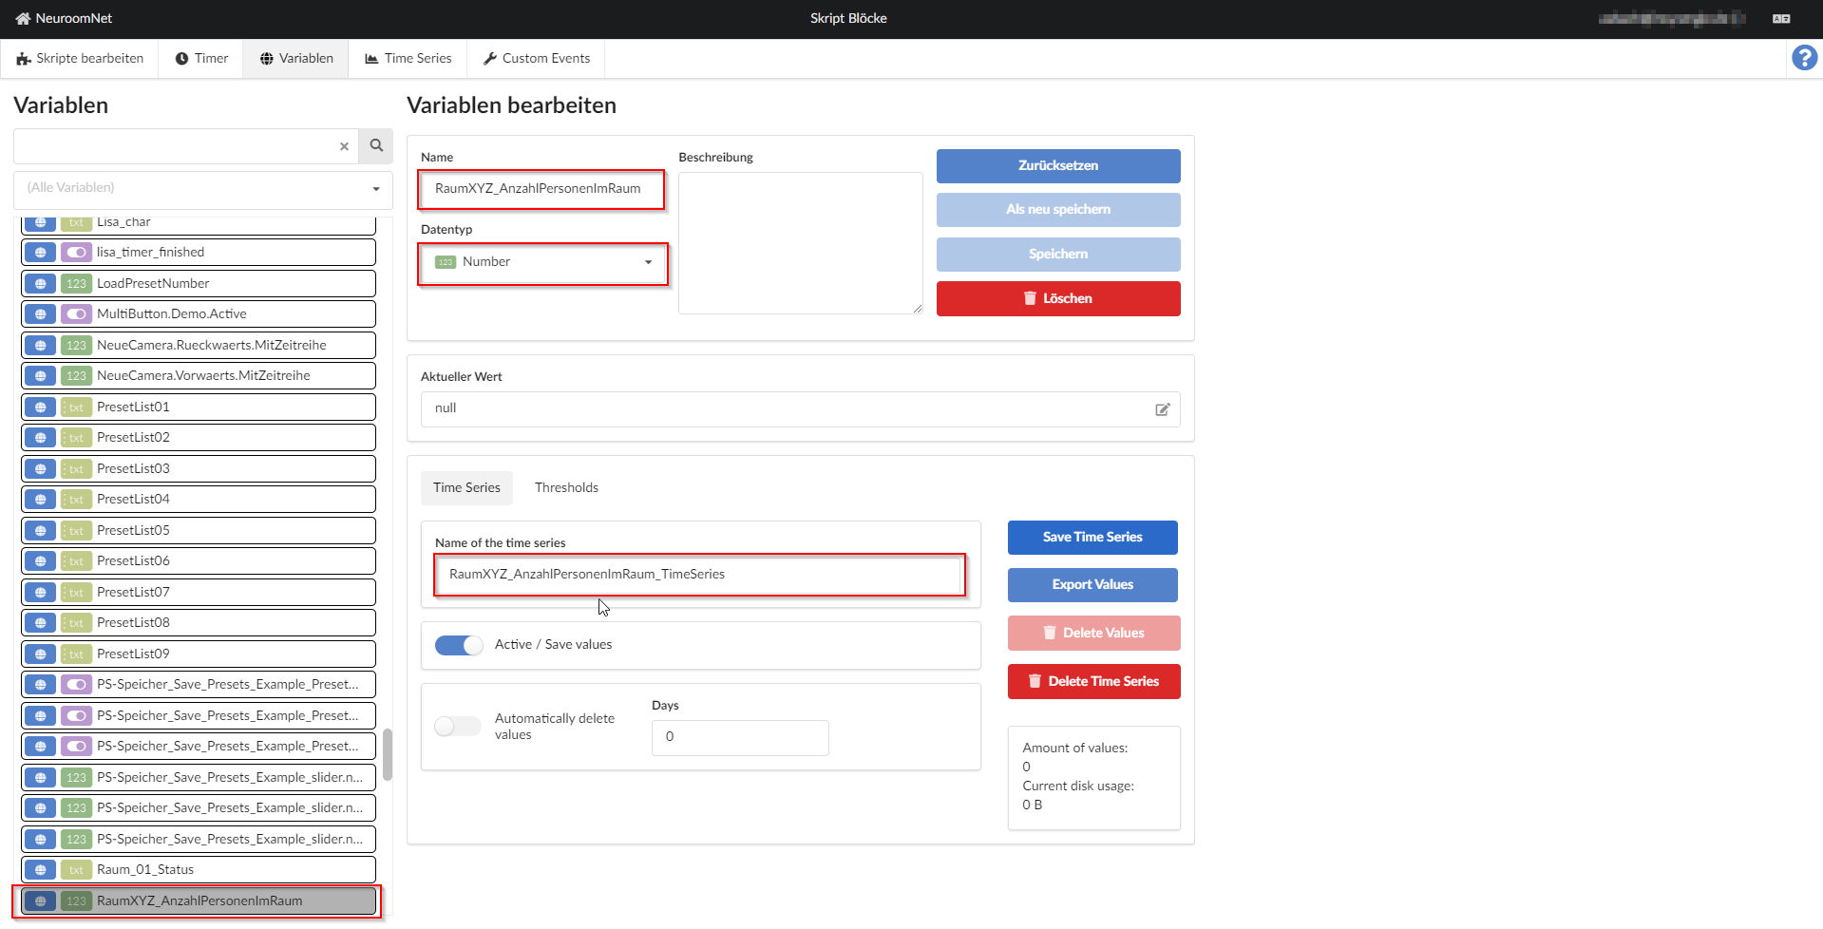Click txt type icon of PresetList01

pos(76,408)
